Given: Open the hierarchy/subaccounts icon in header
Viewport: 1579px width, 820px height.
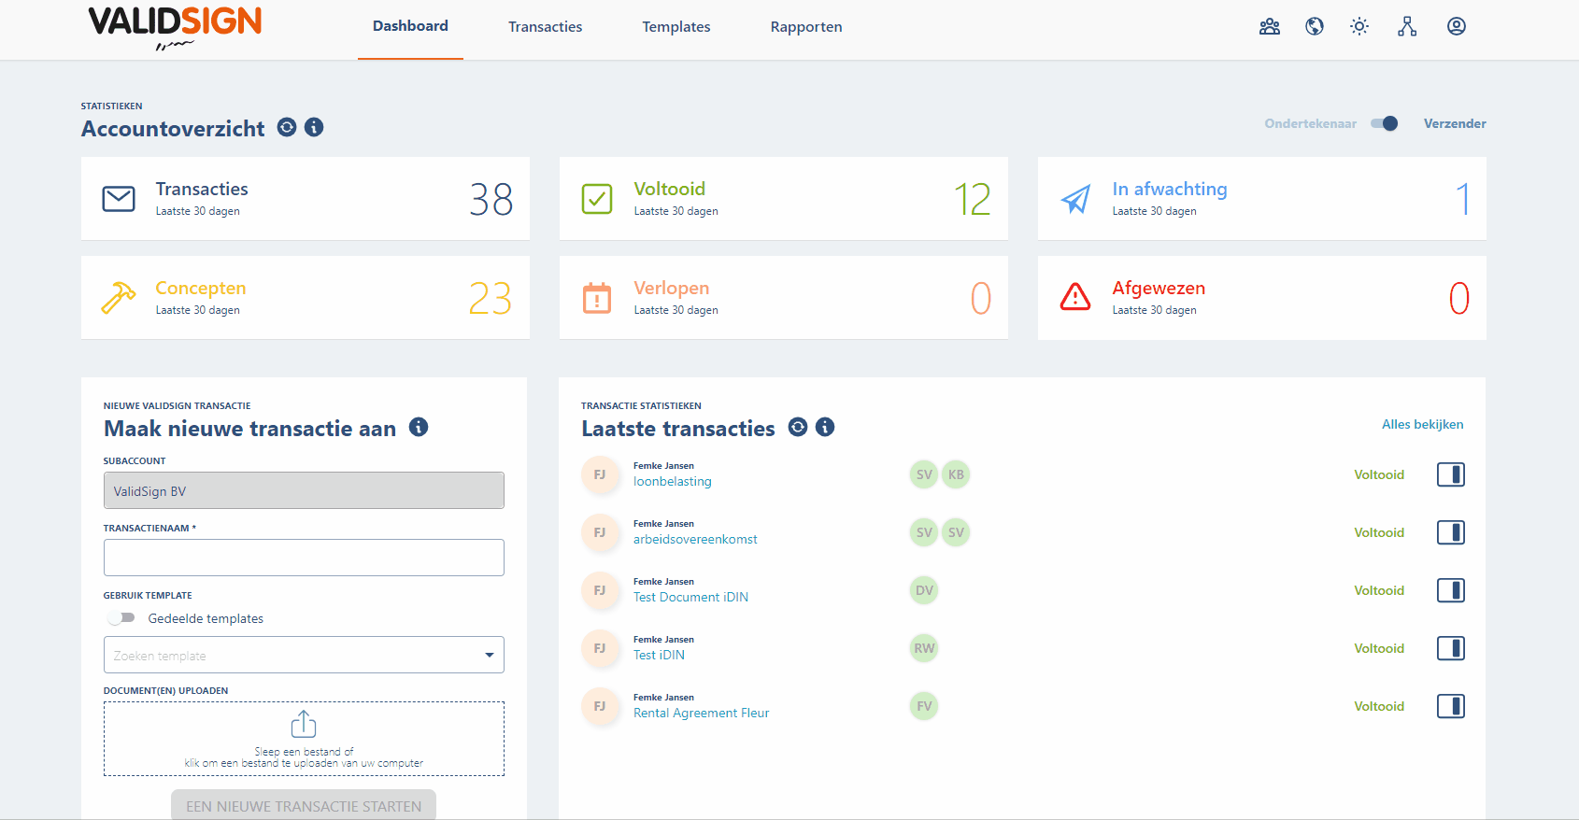Looking at the screenshot, I should tap(1407, 26).
